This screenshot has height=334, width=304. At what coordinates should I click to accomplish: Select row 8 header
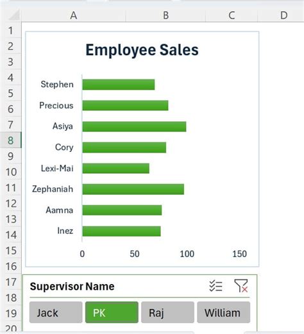(11, 140)
